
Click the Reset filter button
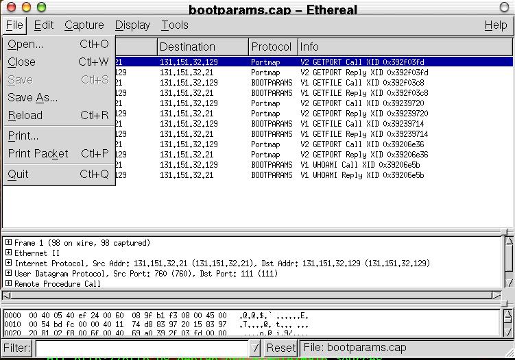[x=281, y=348]
